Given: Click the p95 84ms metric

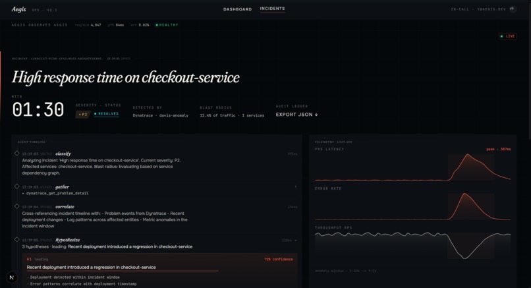Looking at the screenshot, I should tap(116, 25).
